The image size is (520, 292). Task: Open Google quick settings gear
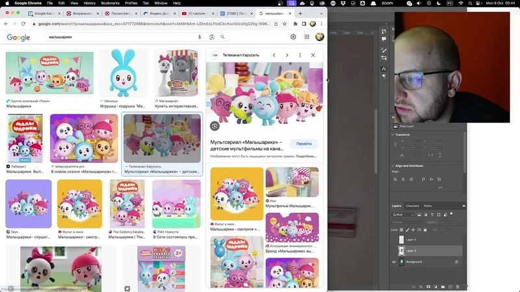pos(293,37)
